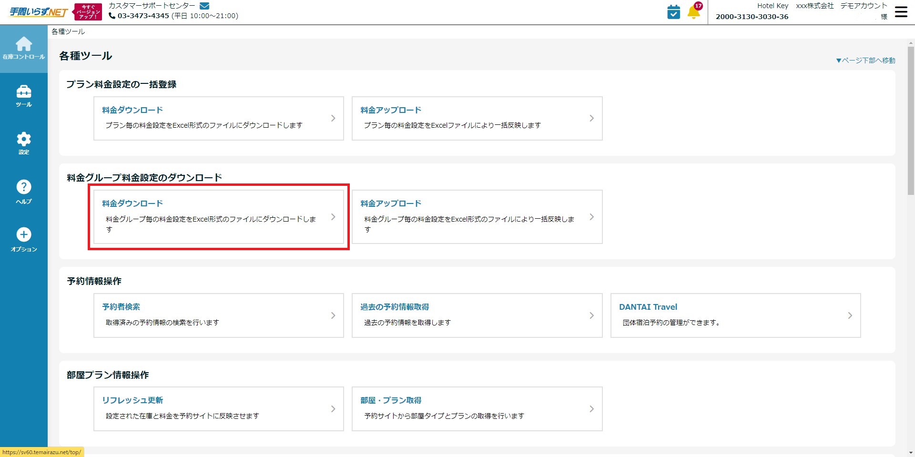Click chevron on リフレッシュ更新 card
Screen dimensions: 915x457
point(333,409)
